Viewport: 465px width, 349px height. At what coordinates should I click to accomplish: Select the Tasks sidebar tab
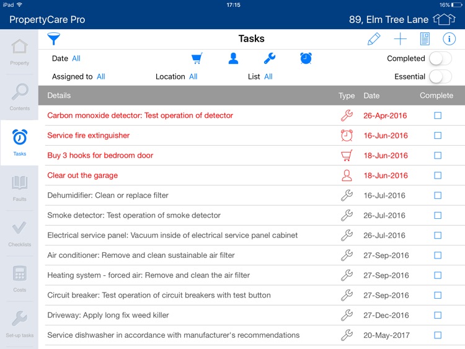(20, 143)
